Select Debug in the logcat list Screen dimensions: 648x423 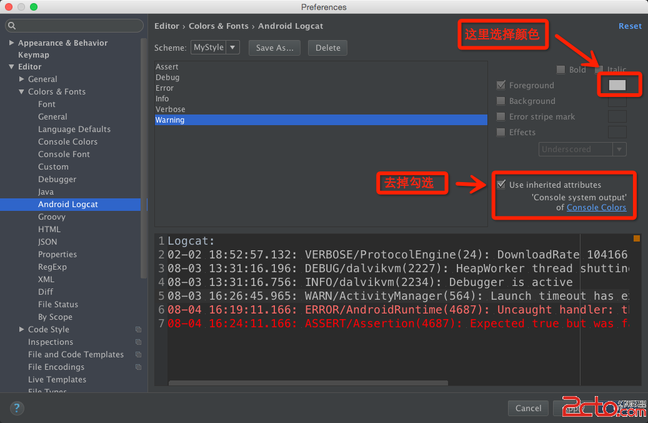(x=321, y=78)
